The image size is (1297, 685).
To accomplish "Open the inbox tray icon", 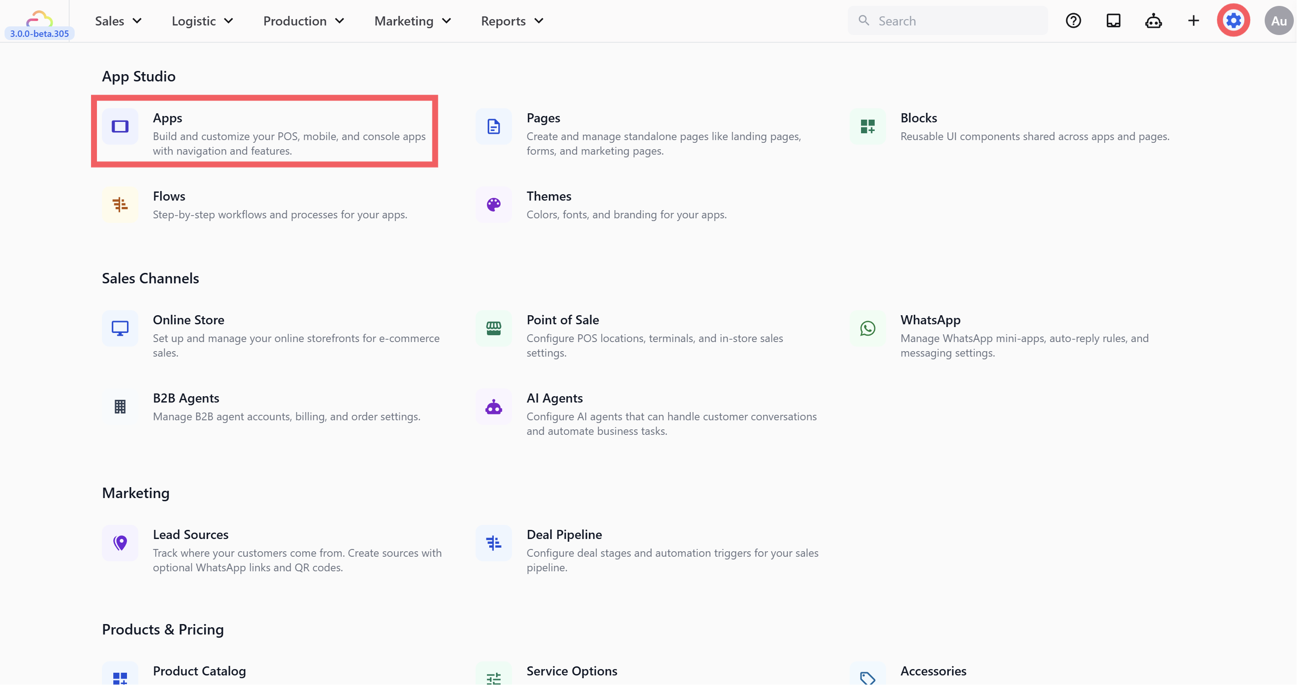I will 1113,20.
